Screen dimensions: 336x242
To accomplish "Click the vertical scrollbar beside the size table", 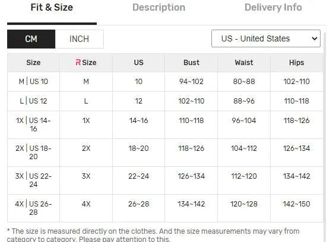I will (325, 137).
